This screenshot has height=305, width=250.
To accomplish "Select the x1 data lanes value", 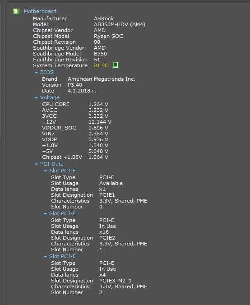I will click(102, 189).
